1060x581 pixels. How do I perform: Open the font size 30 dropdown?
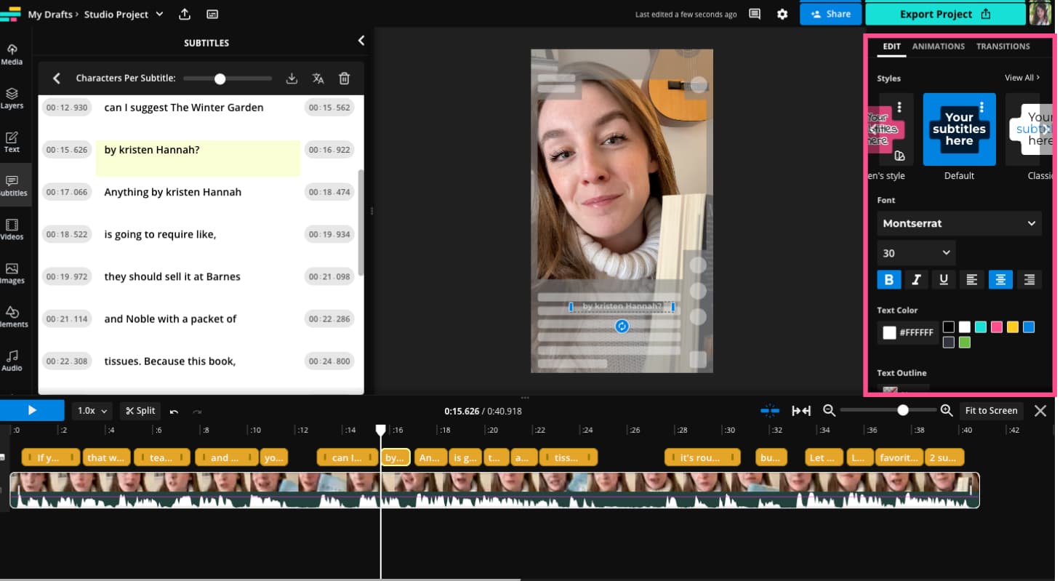coord(915,253)
